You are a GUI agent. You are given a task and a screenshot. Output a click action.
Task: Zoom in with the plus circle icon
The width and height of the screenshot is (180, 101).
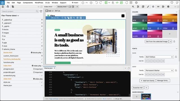pos(91,3)
